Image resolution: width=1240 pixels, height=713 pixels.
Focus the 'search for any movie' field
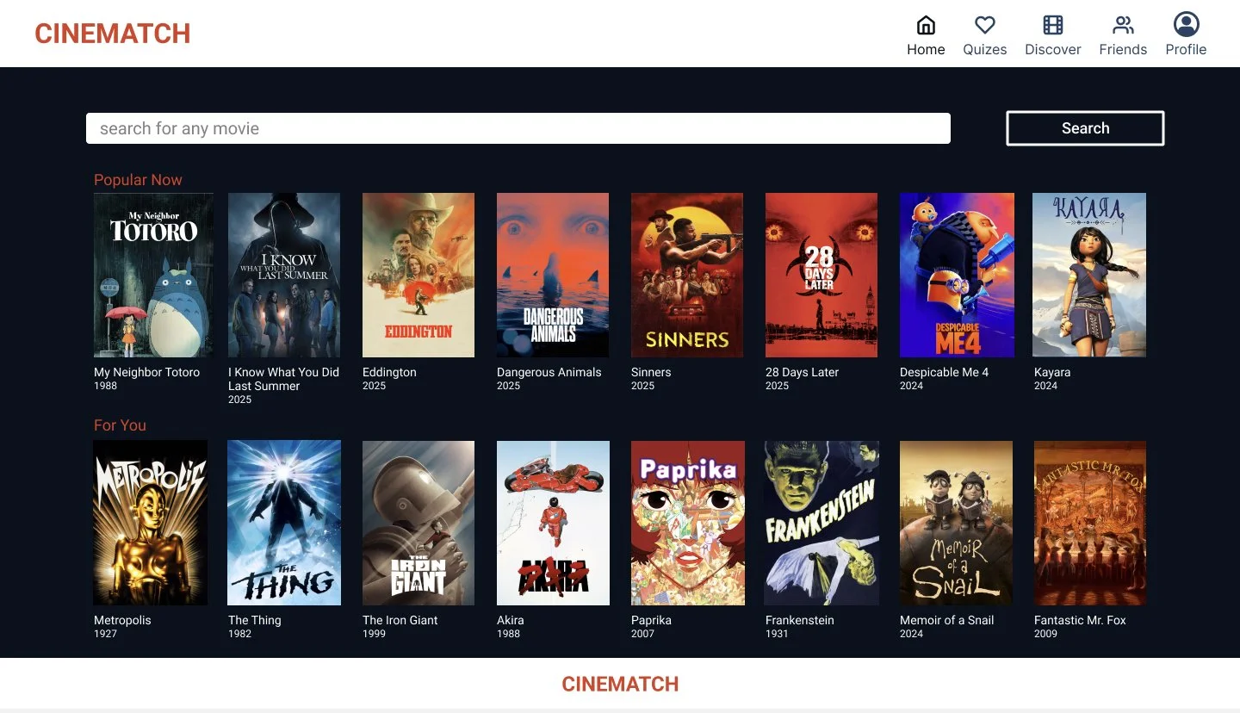tap(518, 128)
